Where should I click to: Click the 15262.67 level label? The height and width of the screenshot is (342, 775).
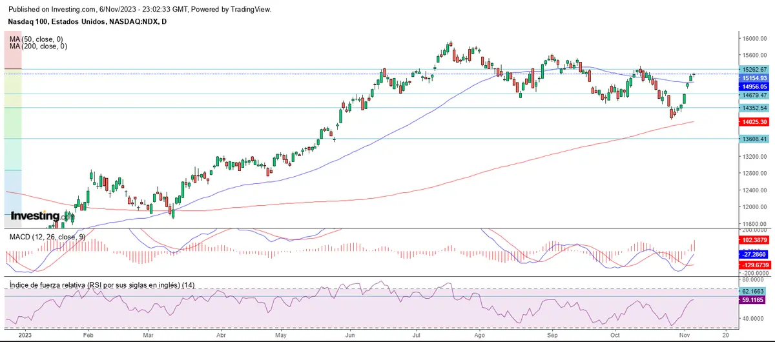click(x=754, y=69)
